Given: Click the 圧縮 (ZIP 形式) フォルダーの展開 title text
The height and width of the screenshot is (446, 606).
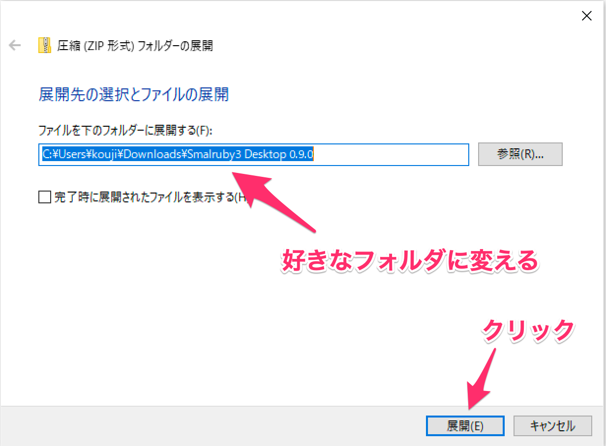Looking at the screenshot, I should pyautogui.click(x=135, y=46).
